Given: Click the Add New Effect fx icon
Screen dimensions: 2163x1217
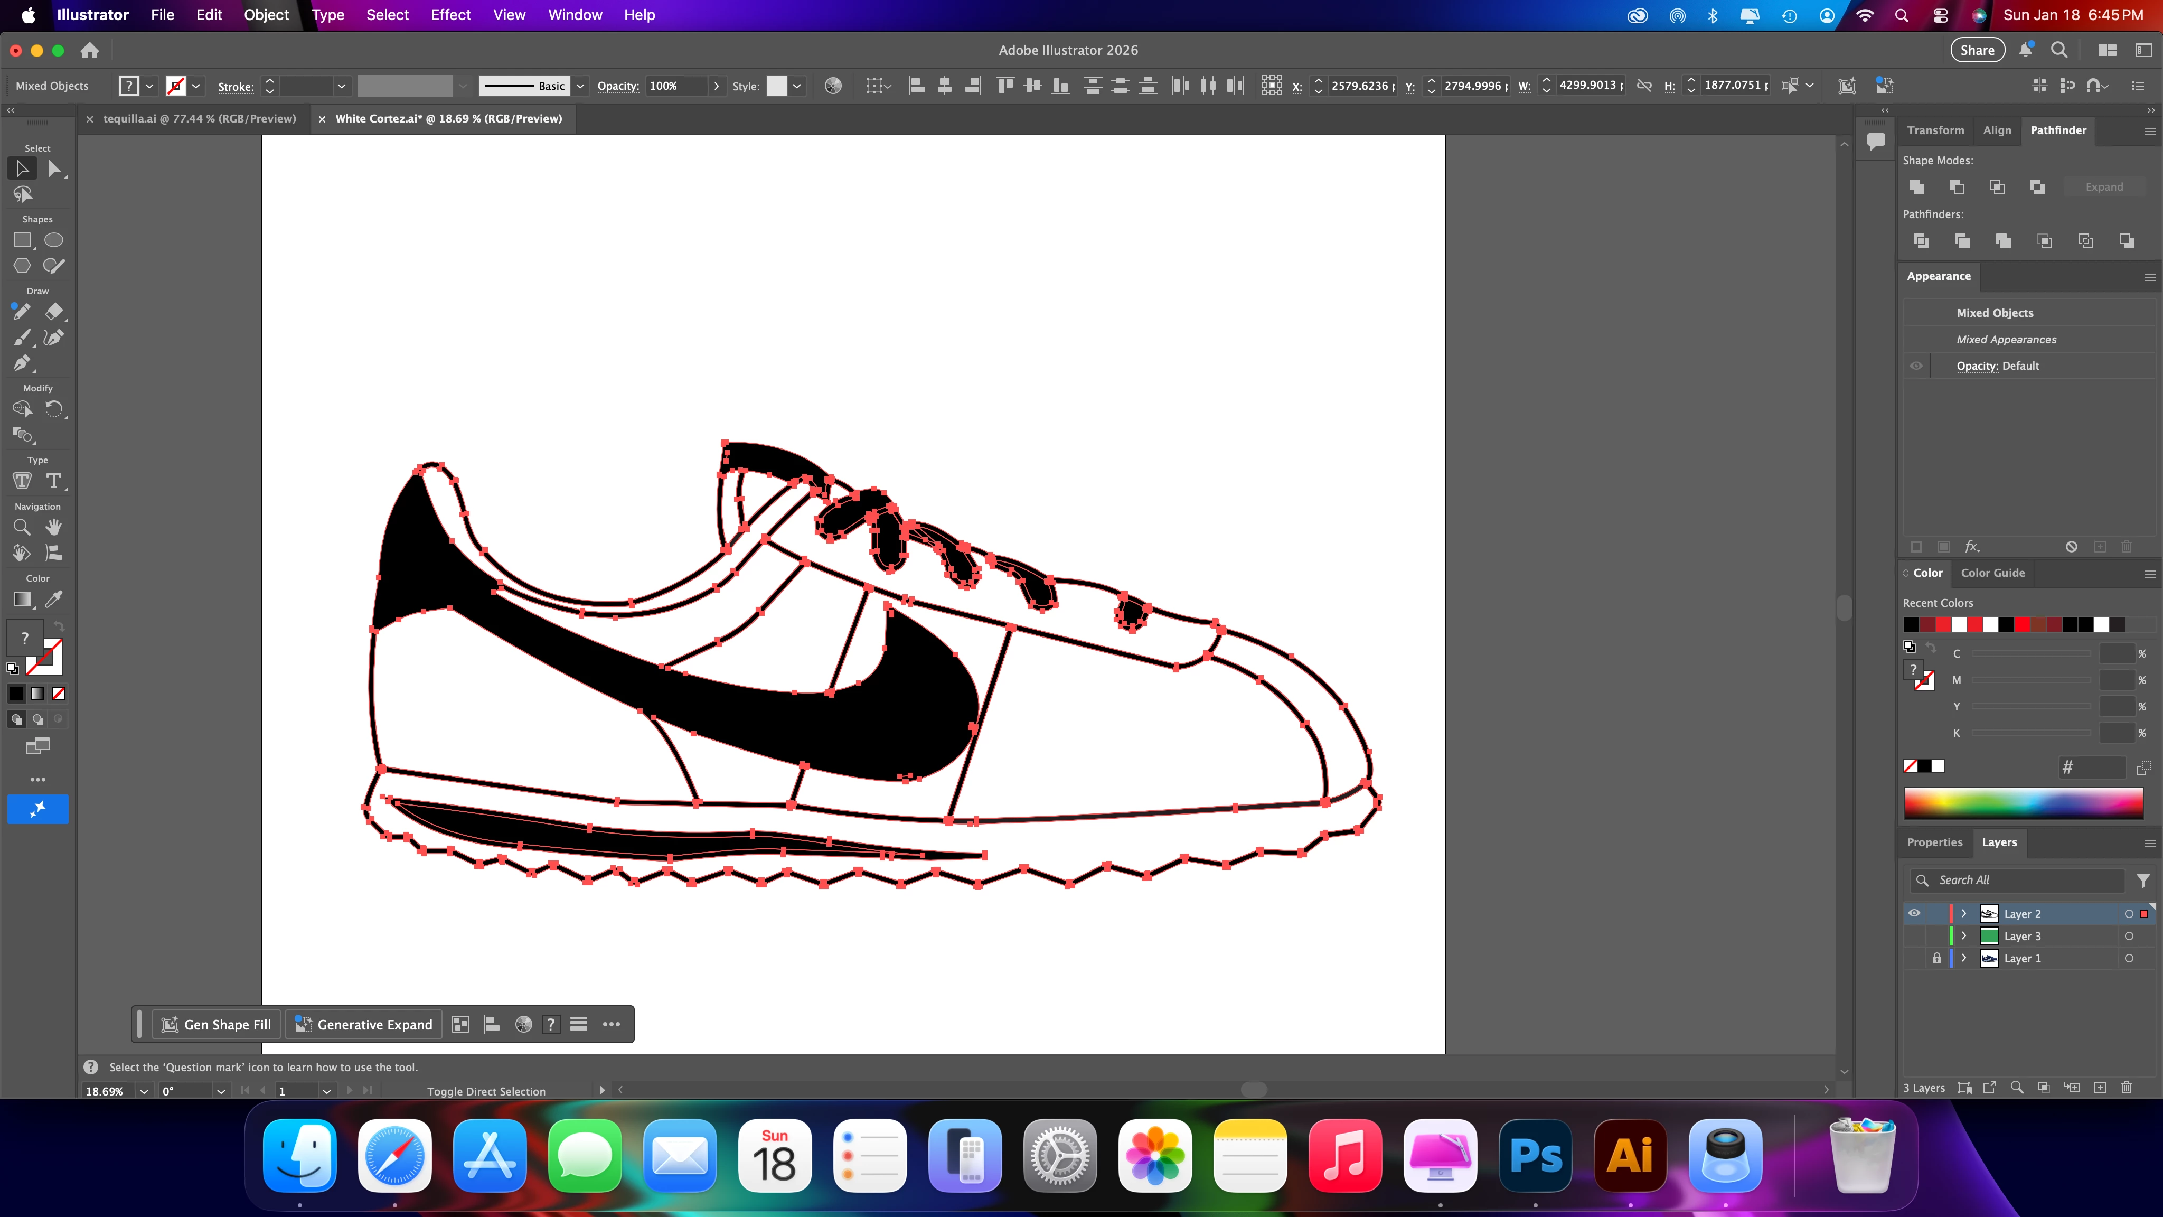Looking at the screenshot, I should point(1972,547).
